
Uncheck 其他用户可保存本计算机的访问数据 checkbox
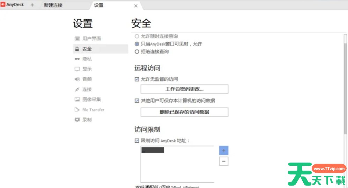point(137,101)
